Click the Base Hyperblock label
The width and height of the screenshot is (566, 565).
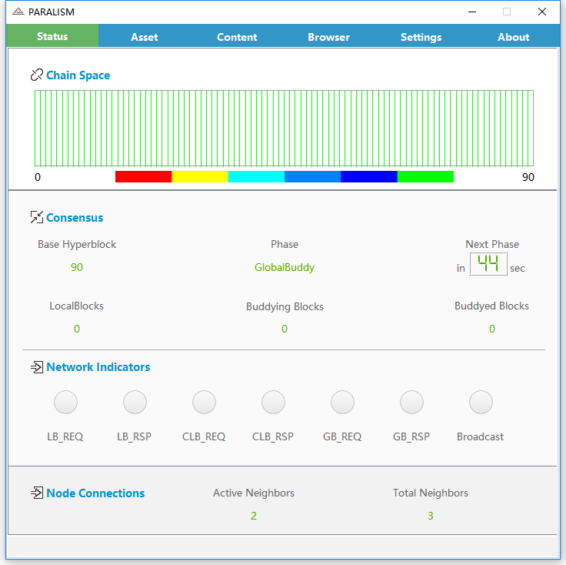pos(77,245)
